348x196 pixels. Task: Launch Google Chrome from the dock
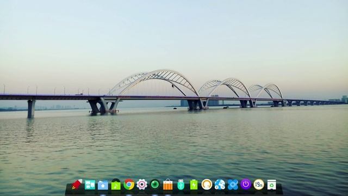[x=129, y=185]
